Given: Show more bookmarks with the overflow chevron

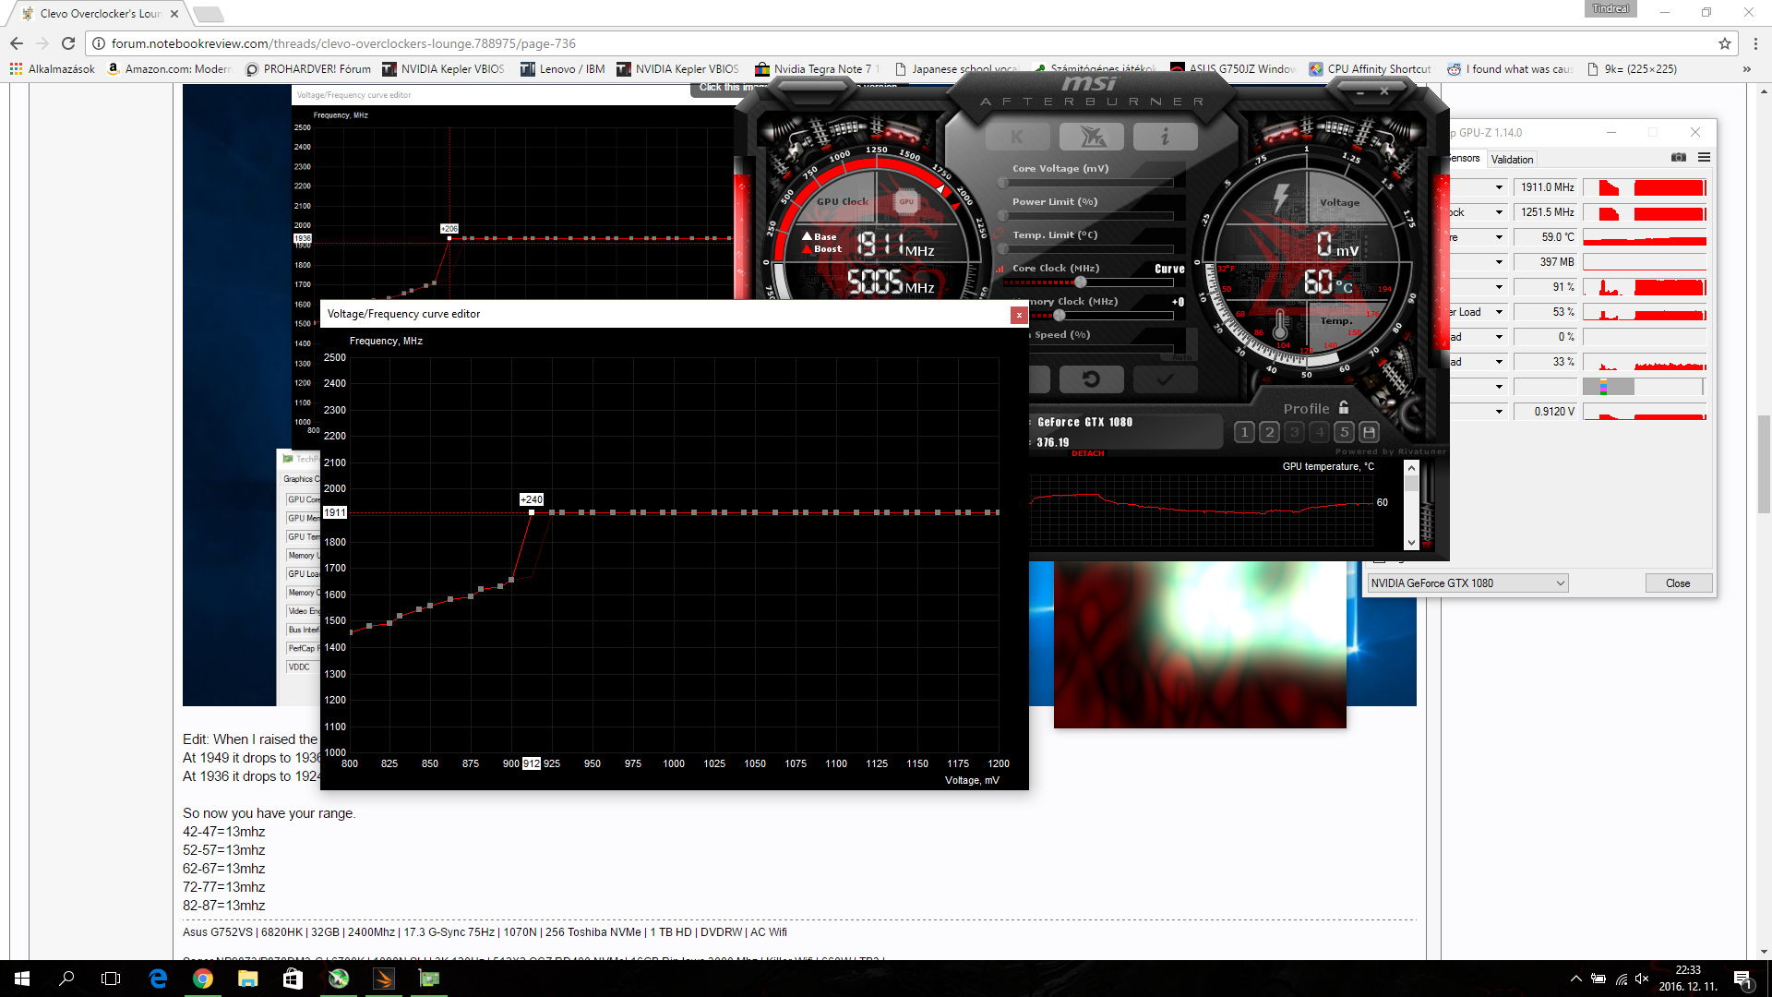Looking at the screenshot, I should 1746,69.
